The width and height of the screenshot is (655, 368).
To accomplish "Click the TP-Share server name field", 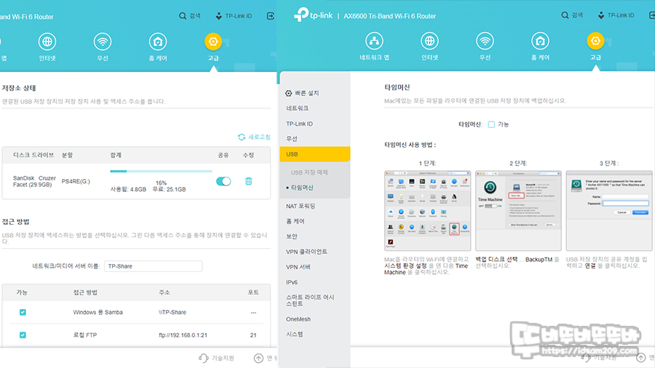I will pyautogui.click(x=154, y=266).
